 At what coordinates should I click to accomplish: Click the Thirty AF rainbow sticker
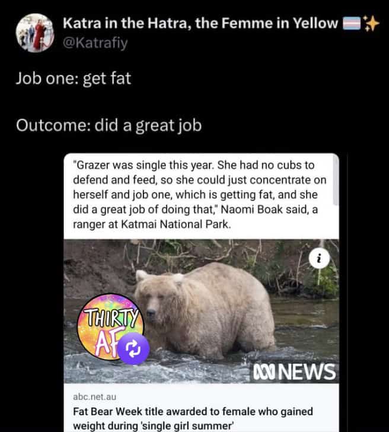pos(110,327)
